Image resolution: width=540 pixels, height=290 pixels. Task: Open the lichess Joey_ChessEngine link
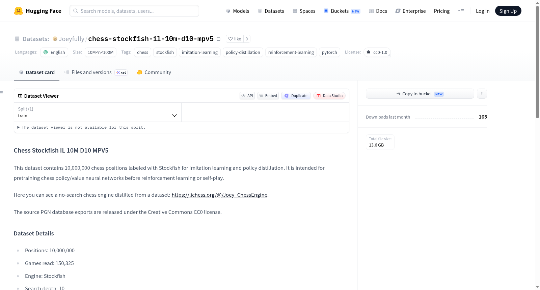coord(219,195)
